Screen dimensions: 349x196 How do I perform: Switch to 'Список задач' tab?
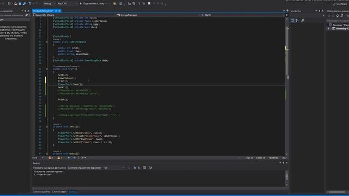59,192
